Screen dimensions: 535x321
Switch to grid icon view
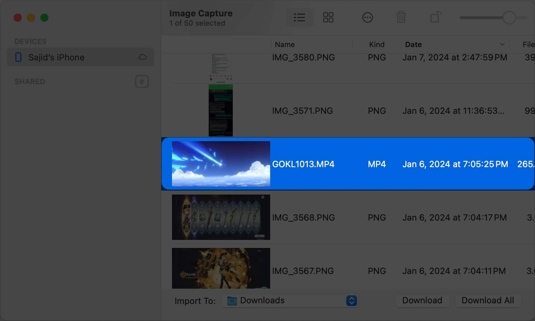pyautogui.click(x=328, y=17)
